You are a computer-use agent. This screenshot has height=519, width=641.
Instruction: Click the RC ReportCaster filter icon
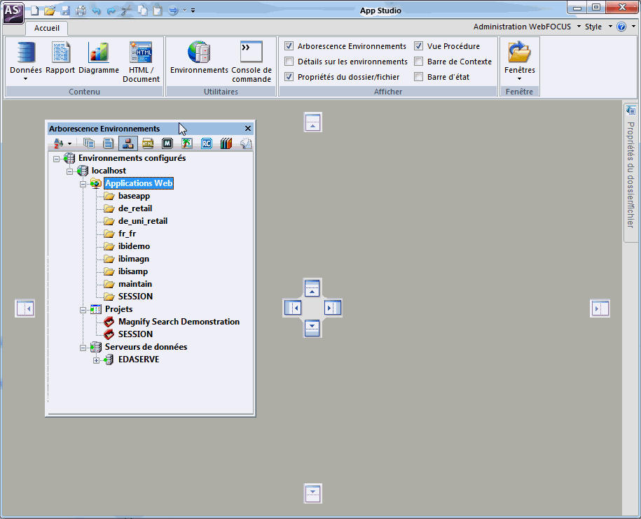pos(207,143)
